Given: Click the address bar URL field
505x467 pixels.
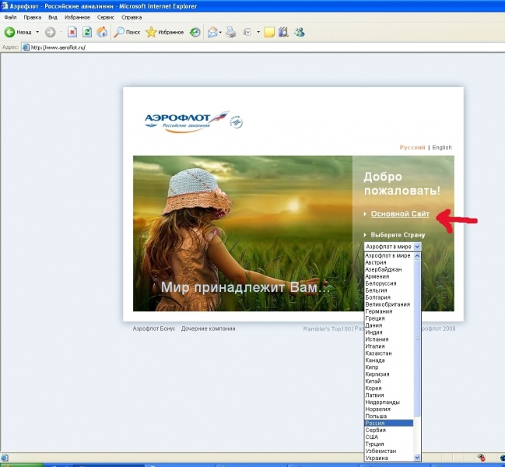Looking at the screenshot, I should 233,47.
